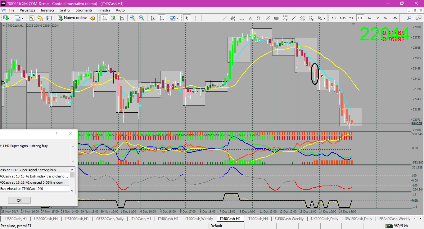Open the Market Watch window icon

tap(32, 18)
